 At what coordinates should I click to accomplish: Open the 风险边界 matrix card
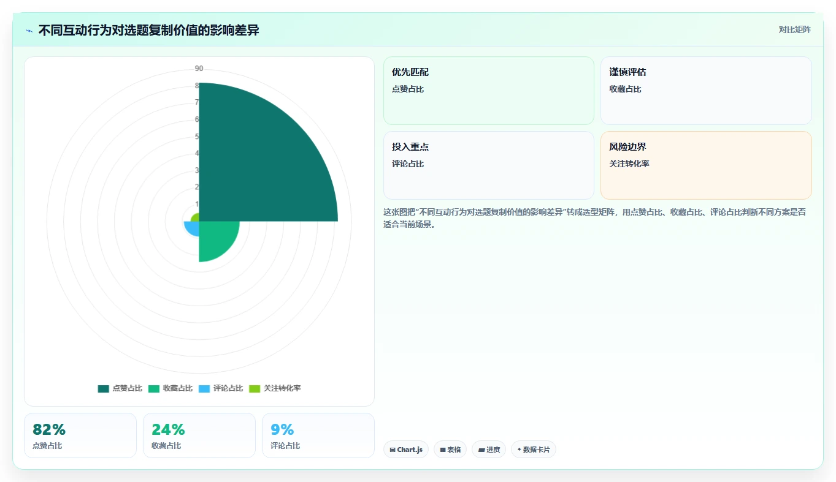pos(706,165)
